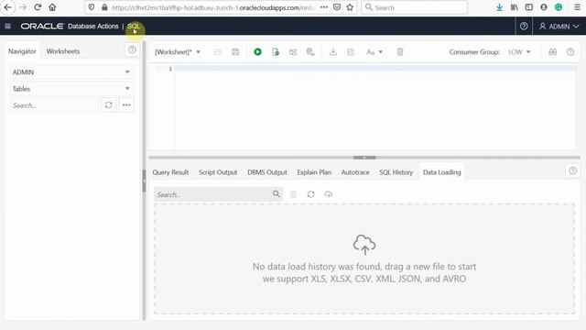Open worksheet folder icon
The image size is (586, 330).
[218, 52]
